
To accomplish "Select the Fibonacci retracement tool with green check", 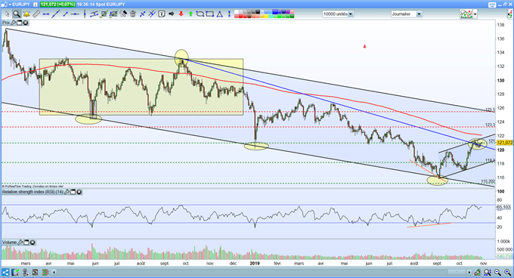I will pos(104,14).
